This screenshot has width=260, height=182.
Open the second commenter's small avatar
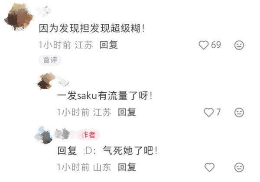45,81
